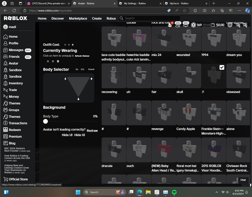Switch to the My Settings - Roblox tab
This screenshot has width=252, height=197.
[140, 4]
